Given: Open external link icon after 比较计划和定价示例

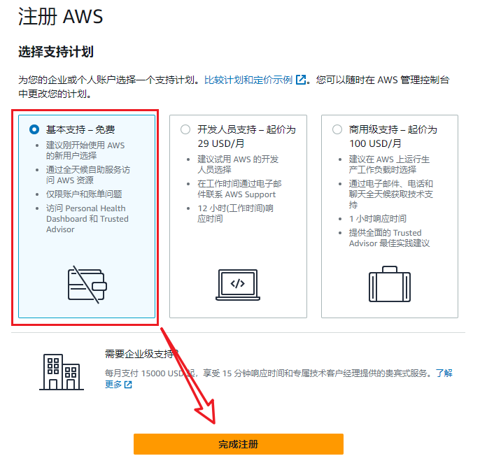Looking at the screenshot, I should [301, 80].
